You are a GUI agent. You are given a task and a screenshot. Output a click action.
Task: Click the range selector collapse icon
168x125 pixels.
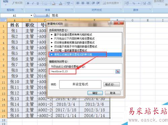118,72
